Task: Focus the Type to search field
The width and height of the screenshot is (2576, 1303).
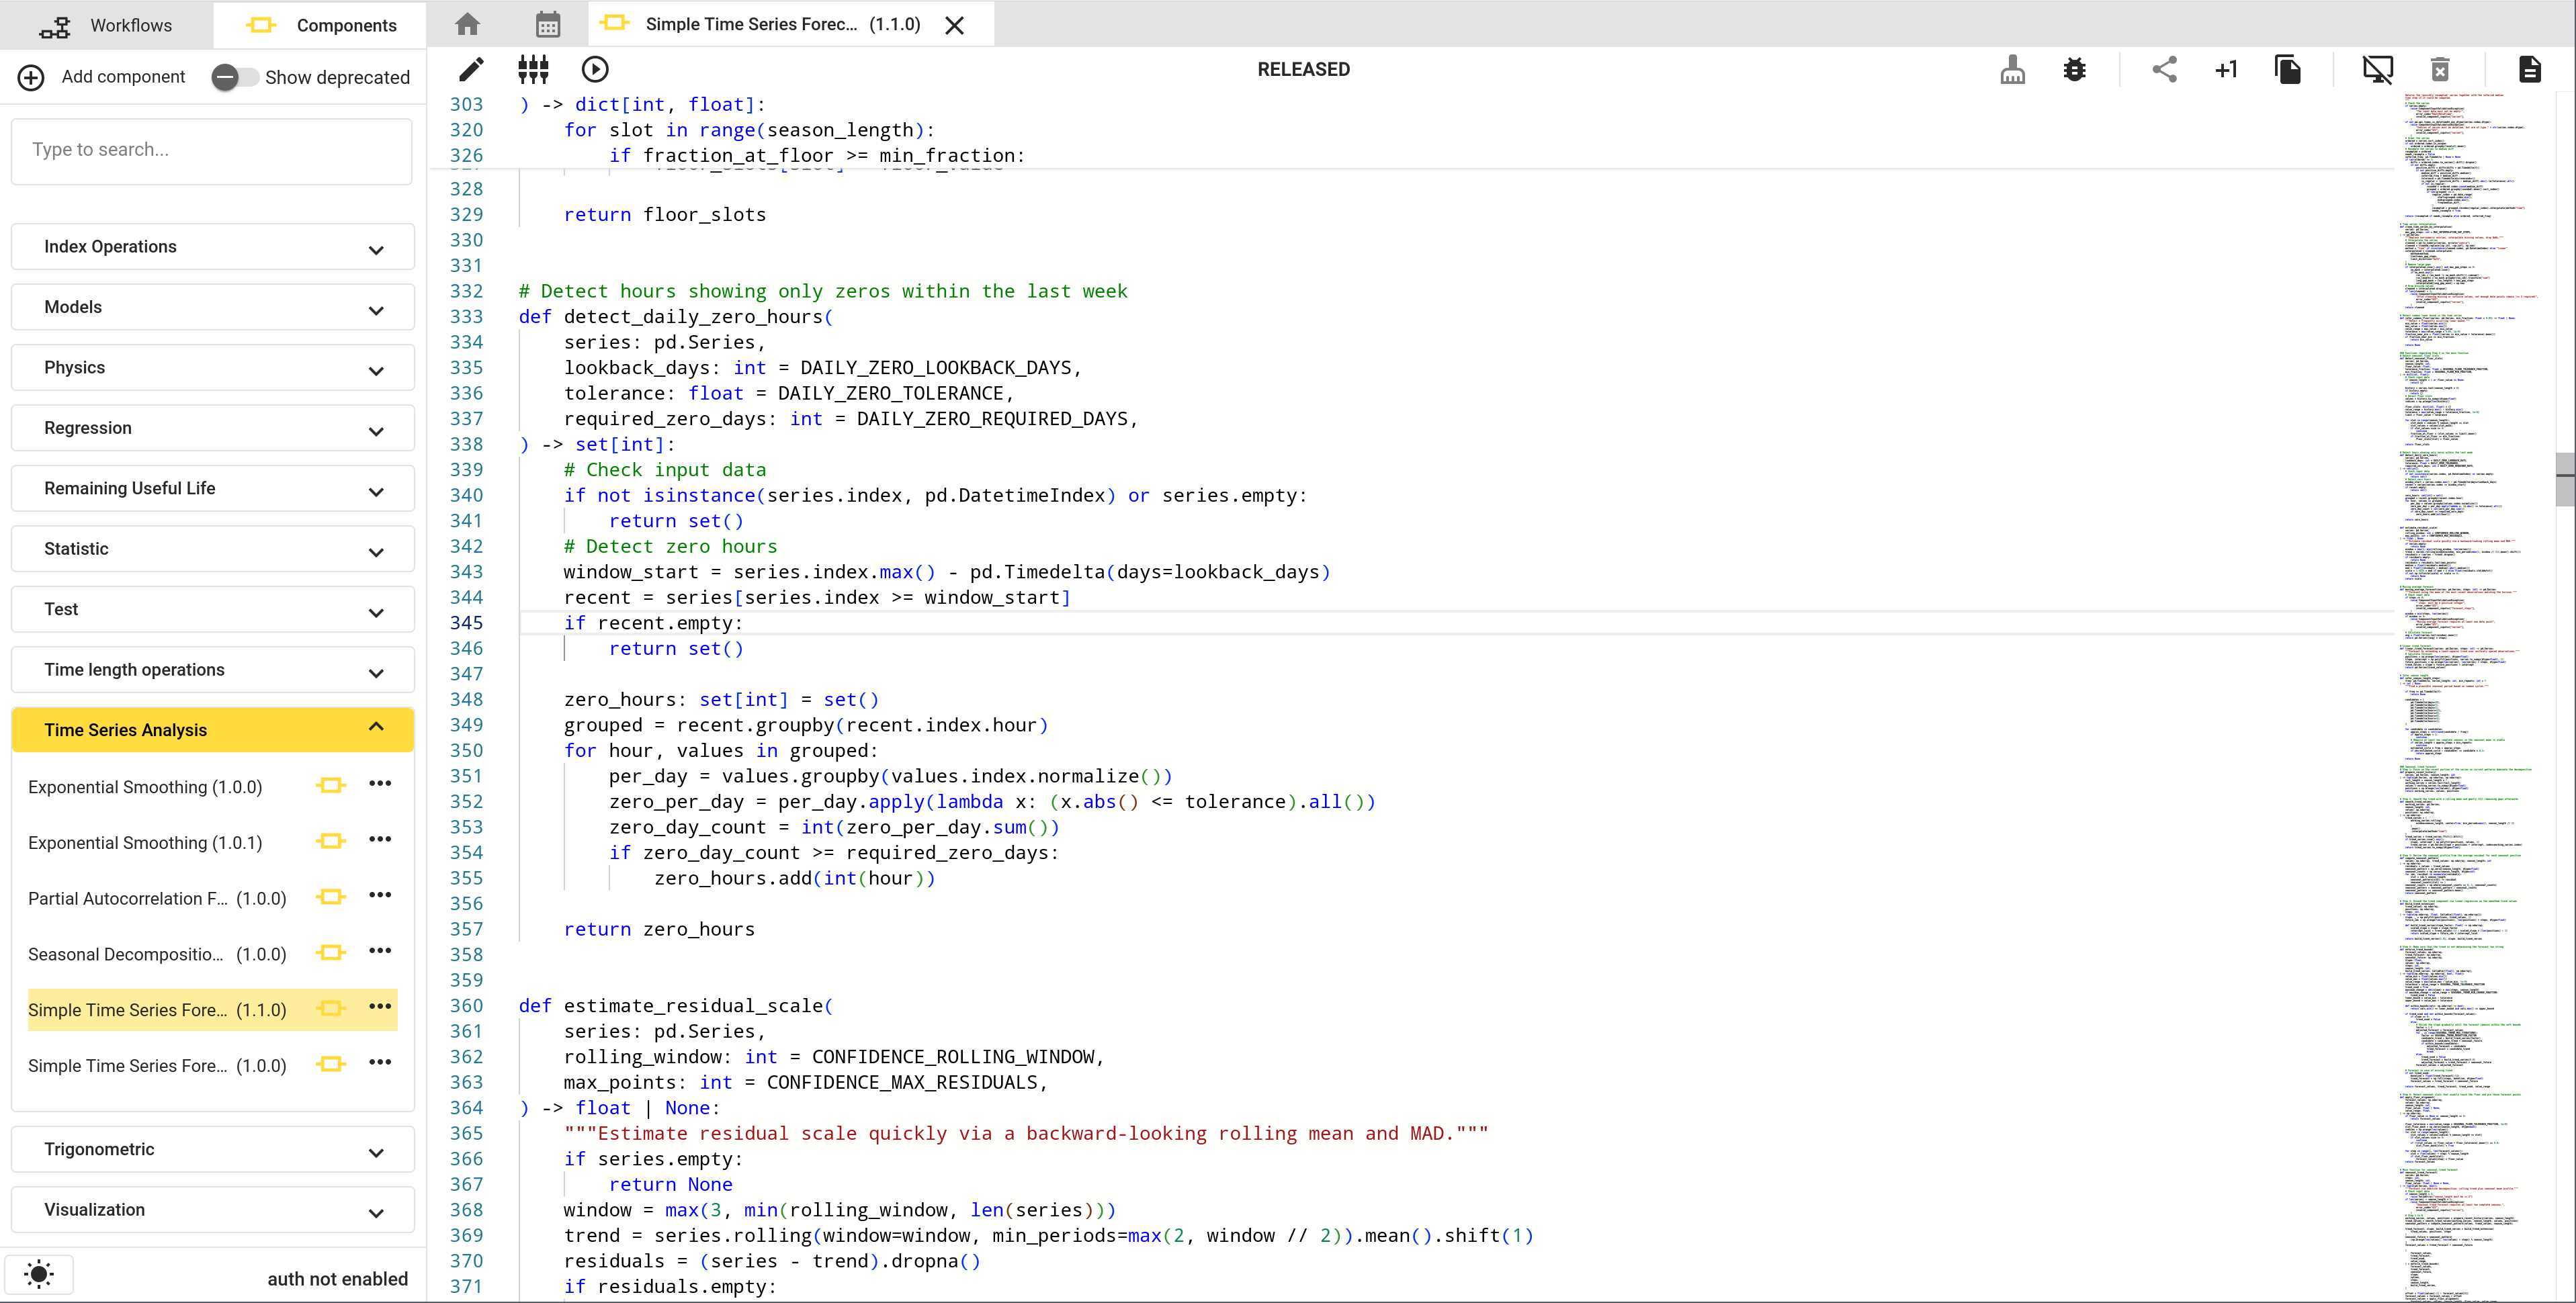Action: click(212, 150)
